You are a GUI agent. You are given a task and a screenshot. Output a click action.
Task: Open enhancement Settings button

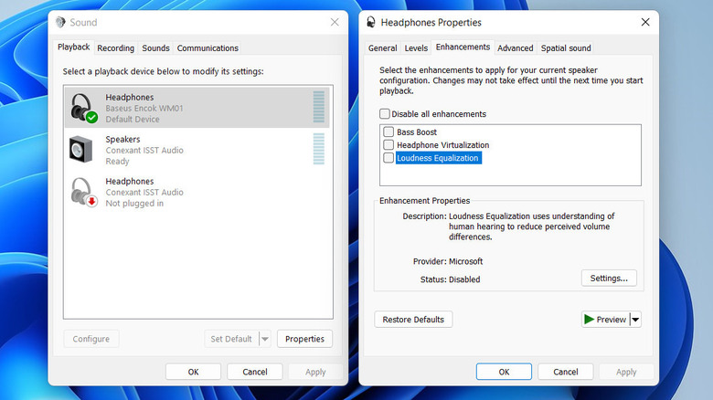click(x=608, y=279)
